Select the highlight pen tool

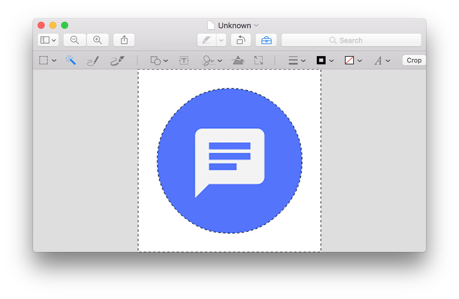click(x=207, y=40)
